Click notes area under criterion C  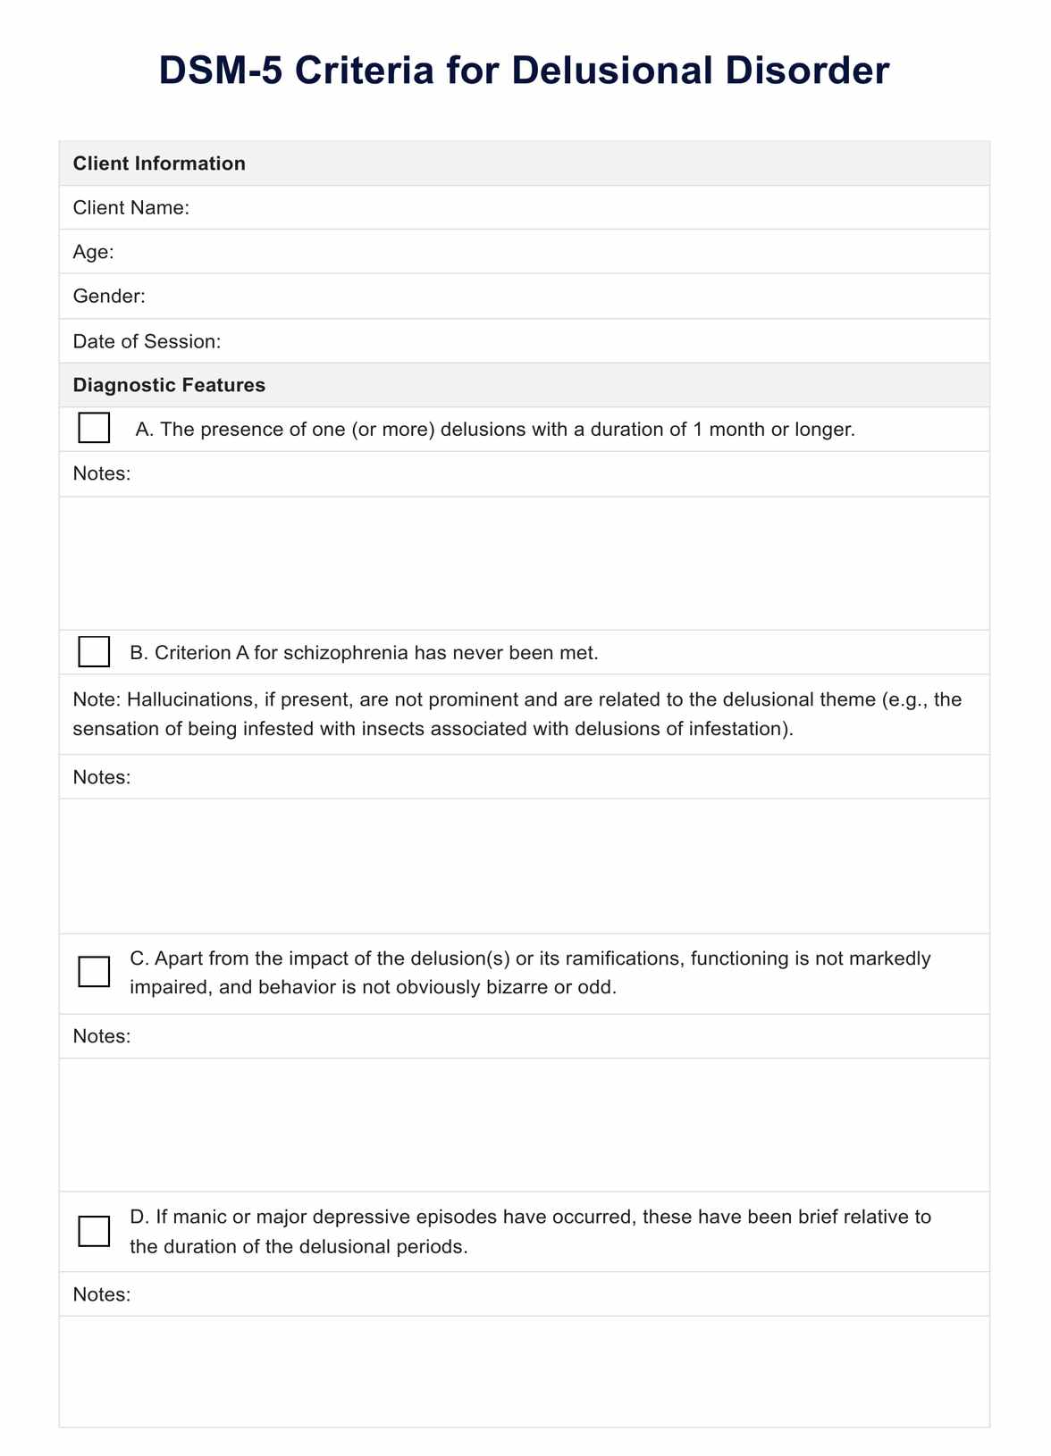(x=525, y=1124)
